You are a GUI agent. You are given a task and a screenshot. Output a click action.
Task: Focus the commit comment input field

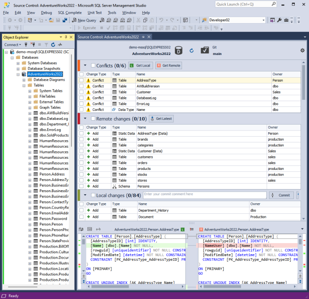coord(205,195)
